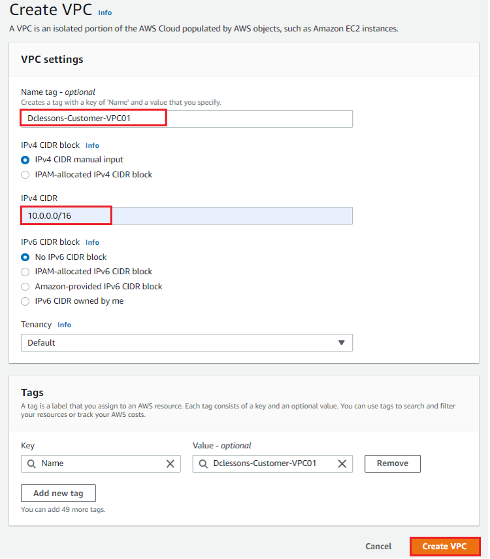The height and width of the screenshot is (559, 490).
Task: Select IPv6 CIDR owned by me
Action: click(25, 301)
